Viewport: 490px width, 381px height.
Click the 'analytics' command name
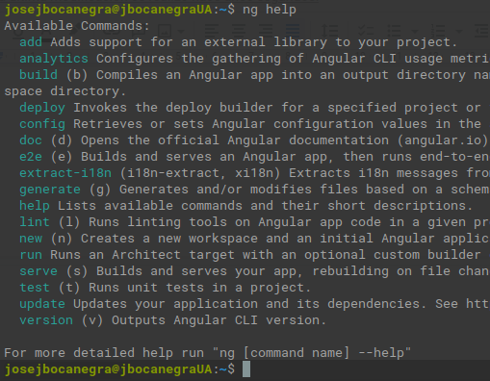point(54,59)
